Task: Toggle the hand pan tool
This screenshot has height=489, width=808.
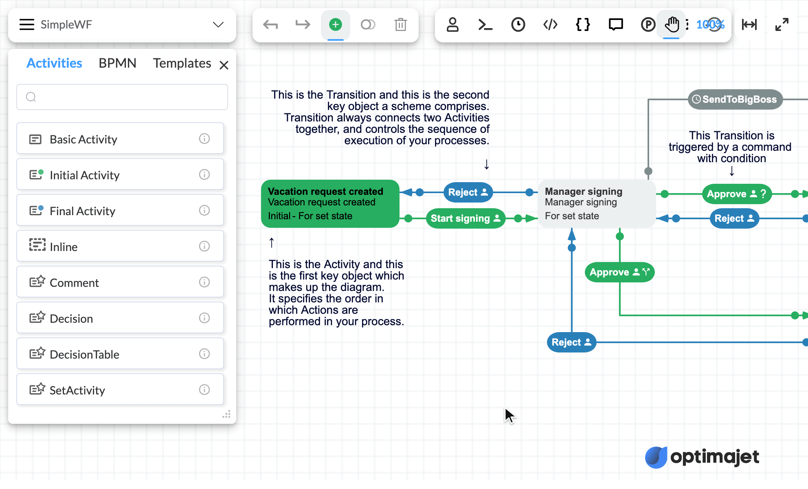Action: click(x=672, y=24)
